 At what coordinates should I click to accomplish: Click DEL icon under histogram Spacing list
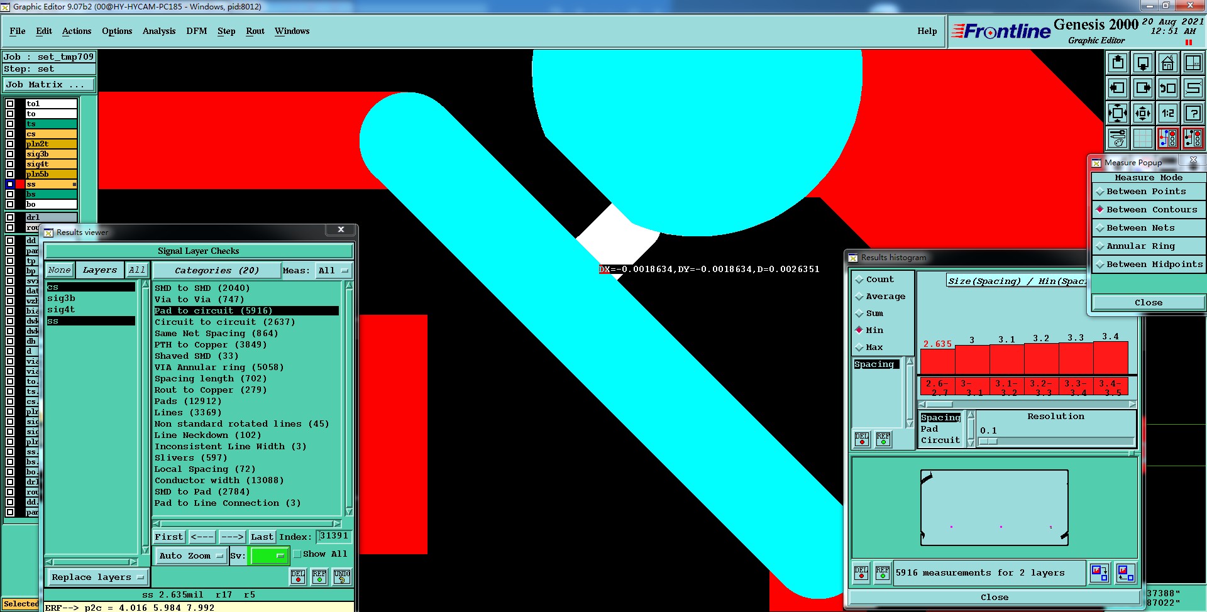(x=862, y=439)
